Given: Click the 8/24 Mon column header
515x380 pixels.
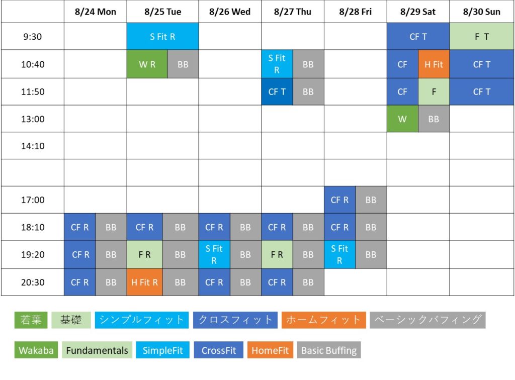Looking at the screenshot, I should point(95,12).
